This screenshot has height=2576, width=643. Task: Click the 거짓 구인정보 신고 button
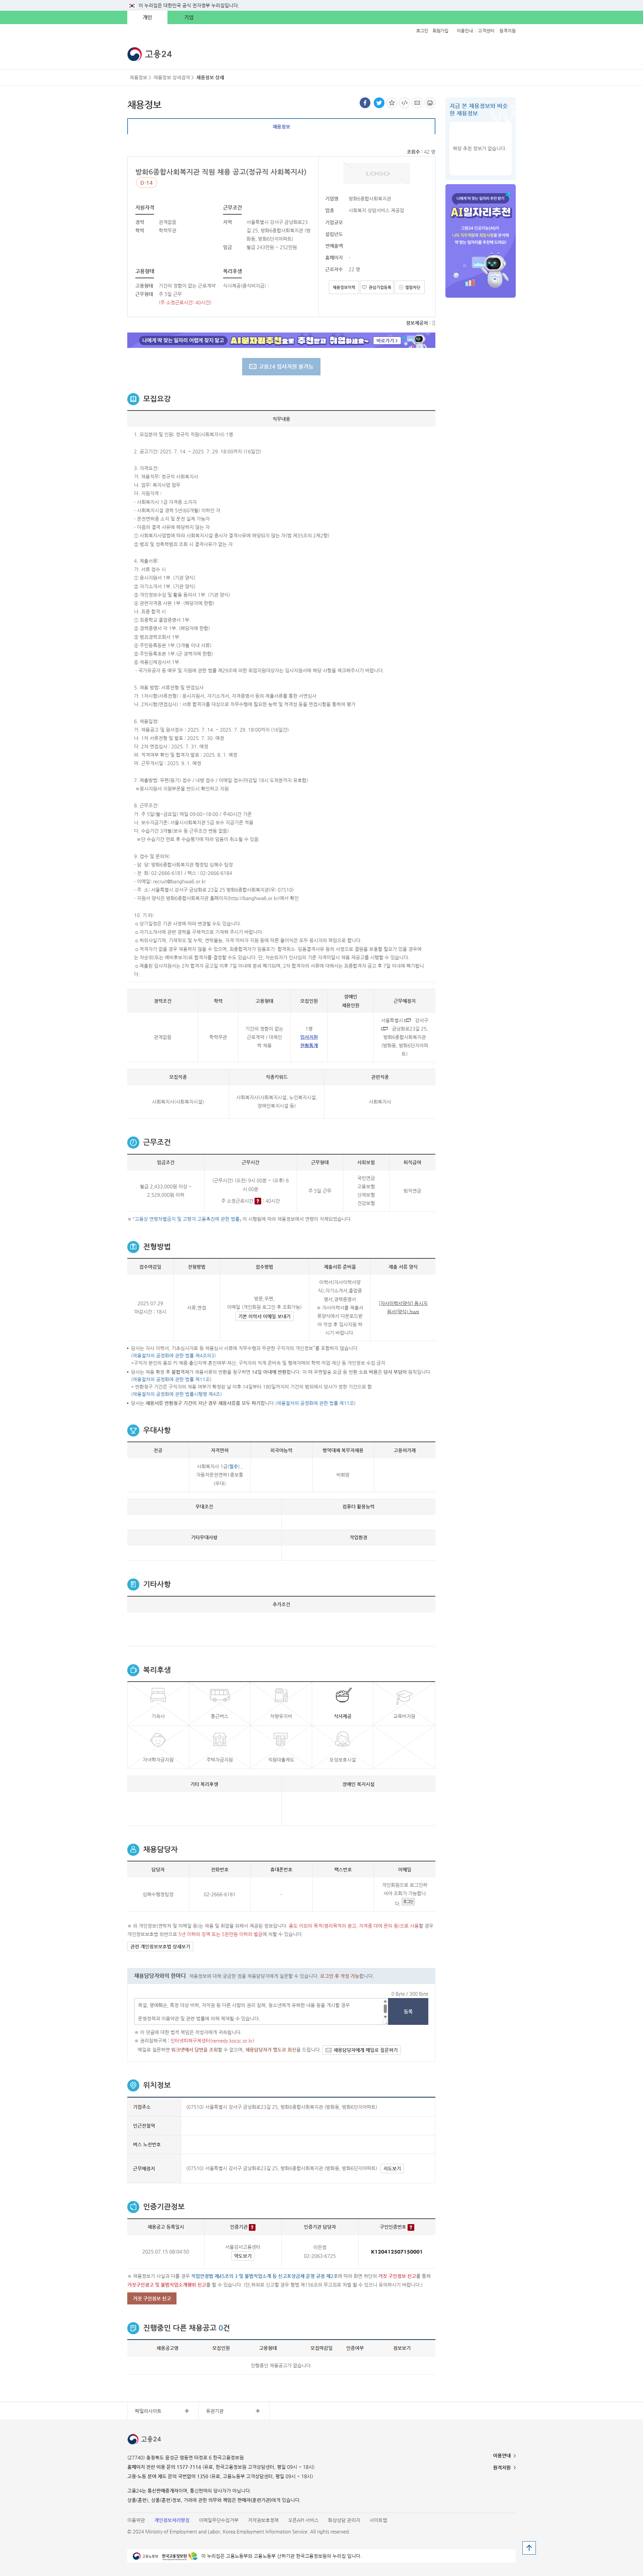pos(152,2298)
